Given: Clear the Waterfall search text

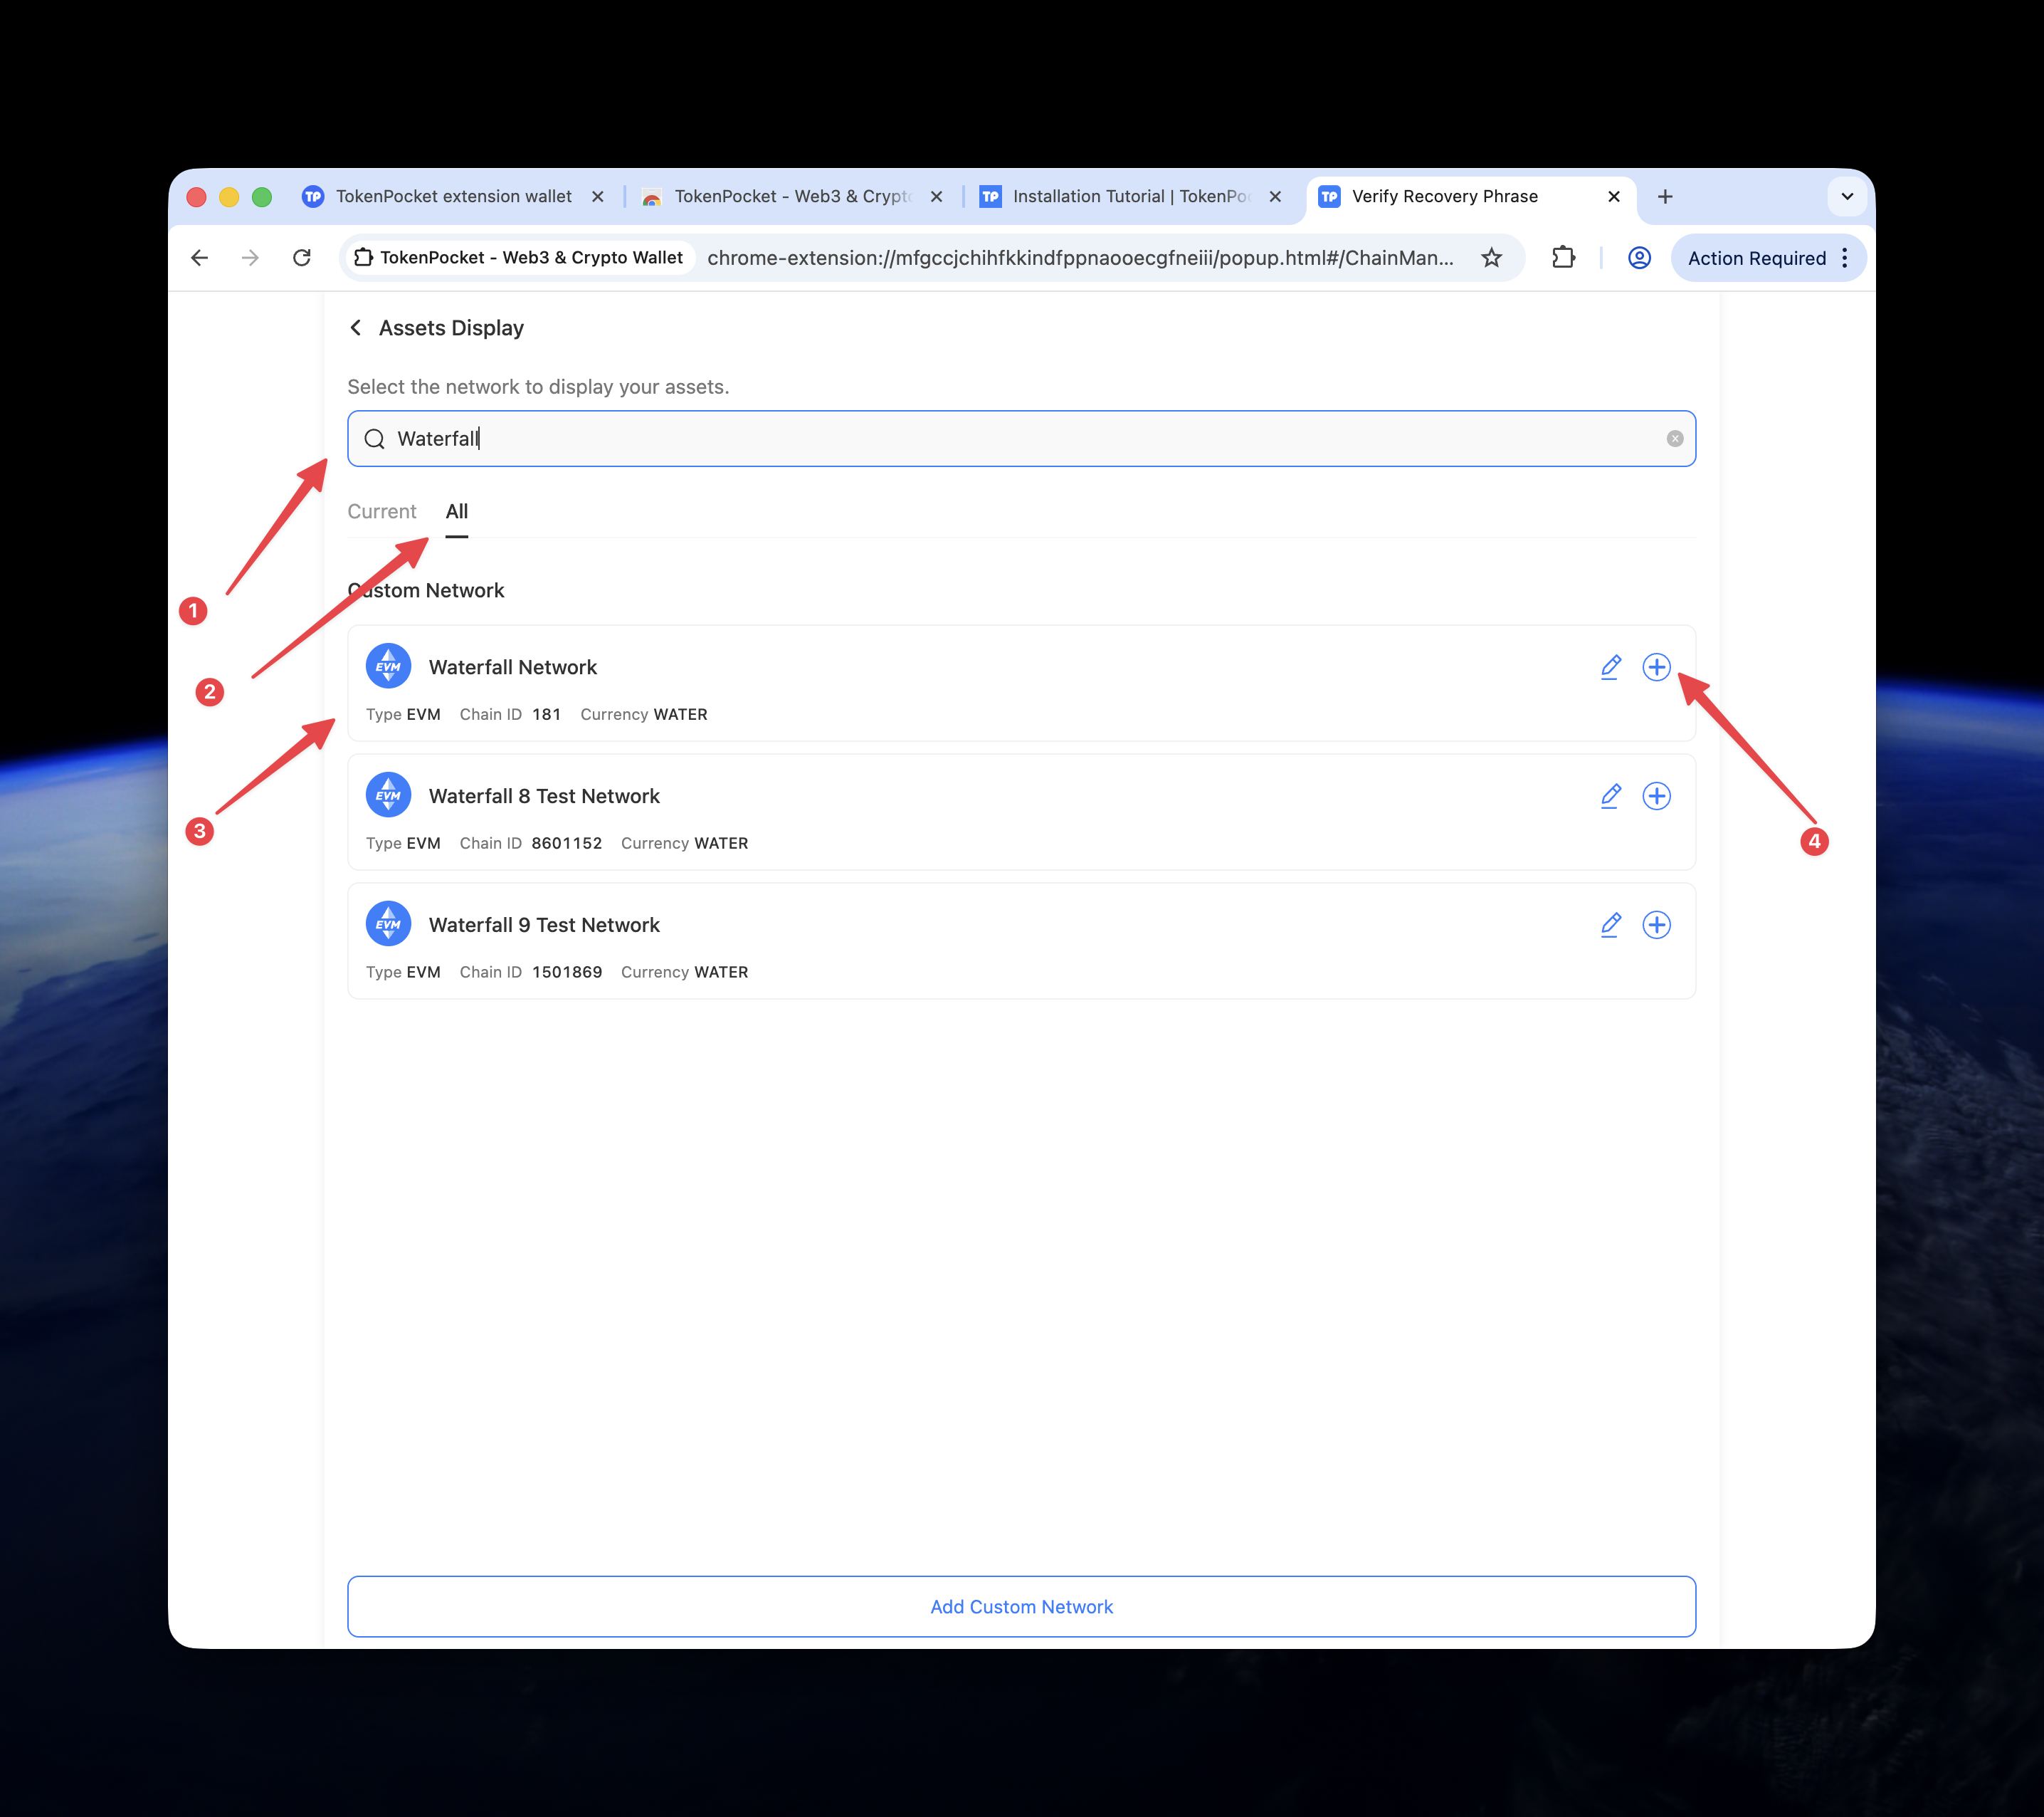Looking at the screenshot, I should [x=1674, y=439].
